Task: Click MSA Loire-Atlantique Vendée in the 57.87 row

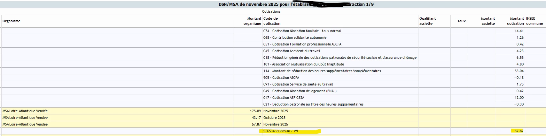Action: coord(25,124)
